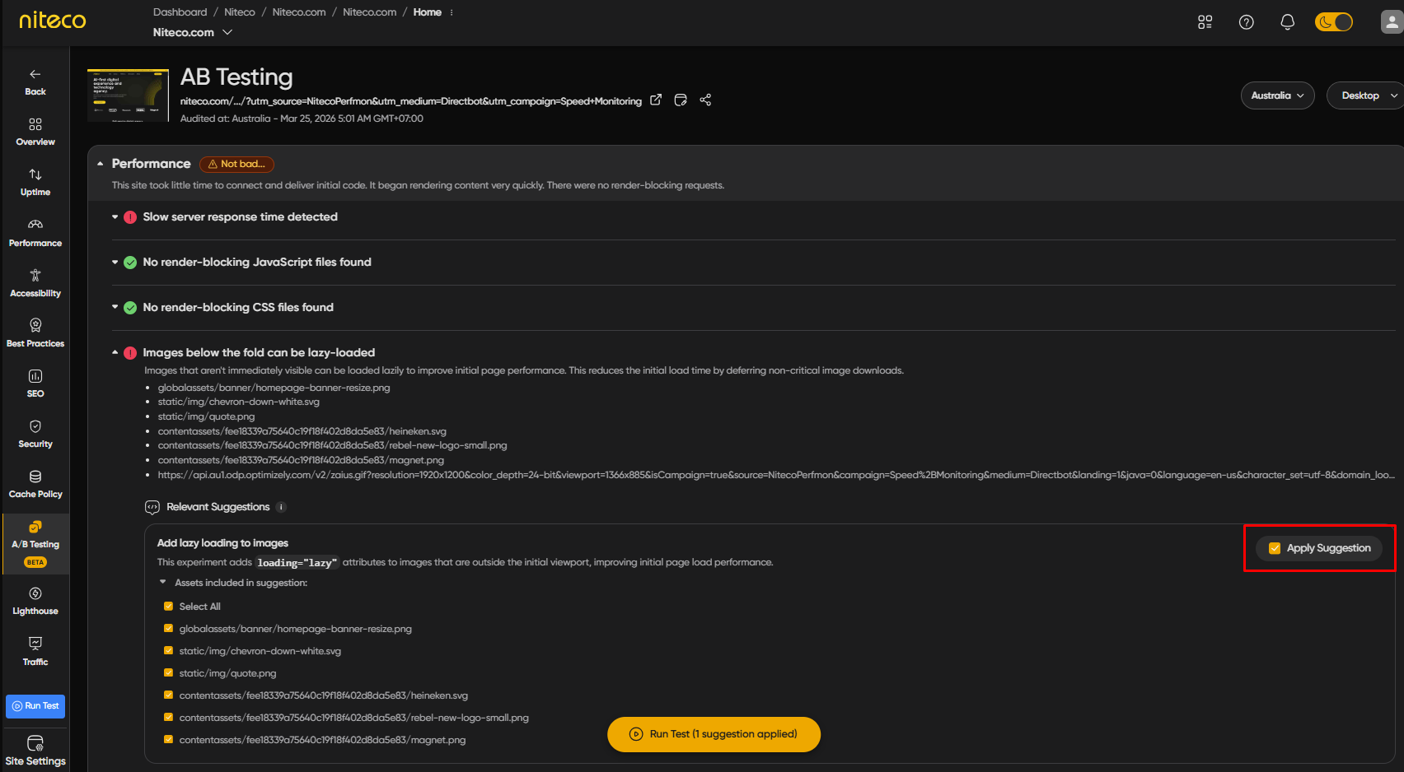Screen dimensions: 1404x772
Task: Click the page screenshot thumbnail
Action: click(128, 95)
